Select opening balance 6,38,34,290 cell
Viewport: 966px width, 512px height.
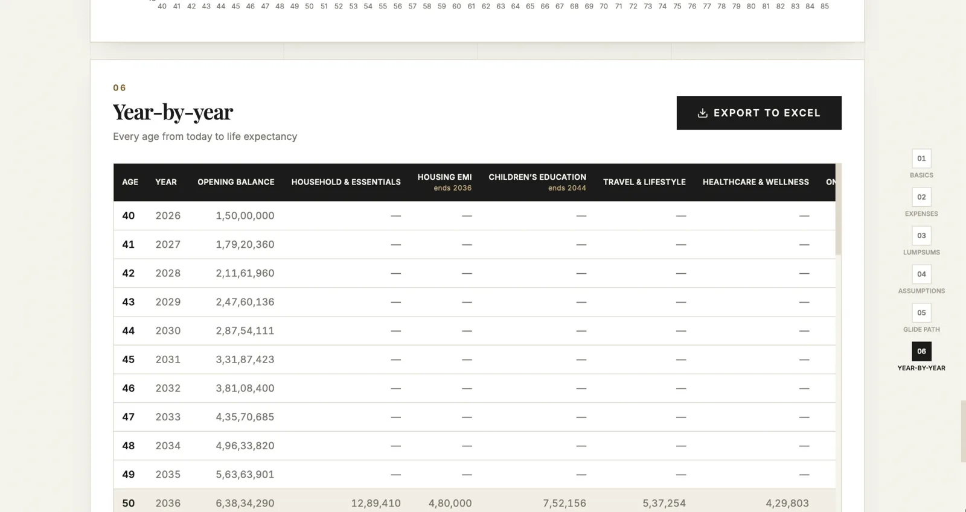tap(245, 504)
